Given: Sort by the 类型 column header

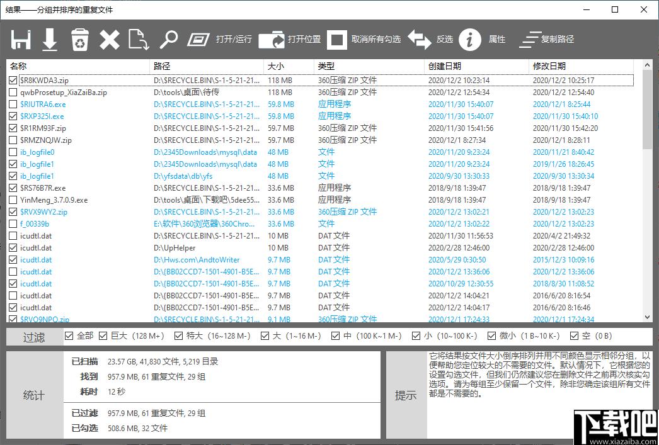Looking at the screenshot, I should click(x=369, y=66).
